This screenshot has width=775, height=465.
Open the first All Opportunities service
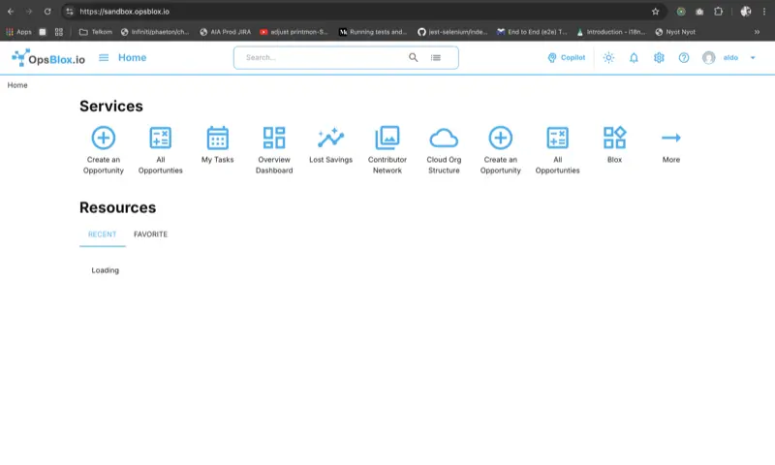(160, 150)
